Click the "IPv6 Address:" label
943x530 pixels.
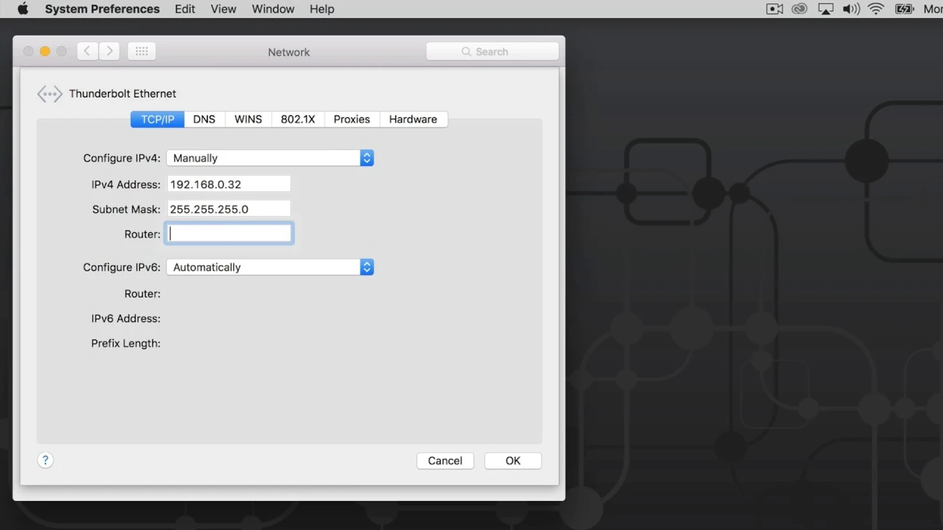click(125, 318)
